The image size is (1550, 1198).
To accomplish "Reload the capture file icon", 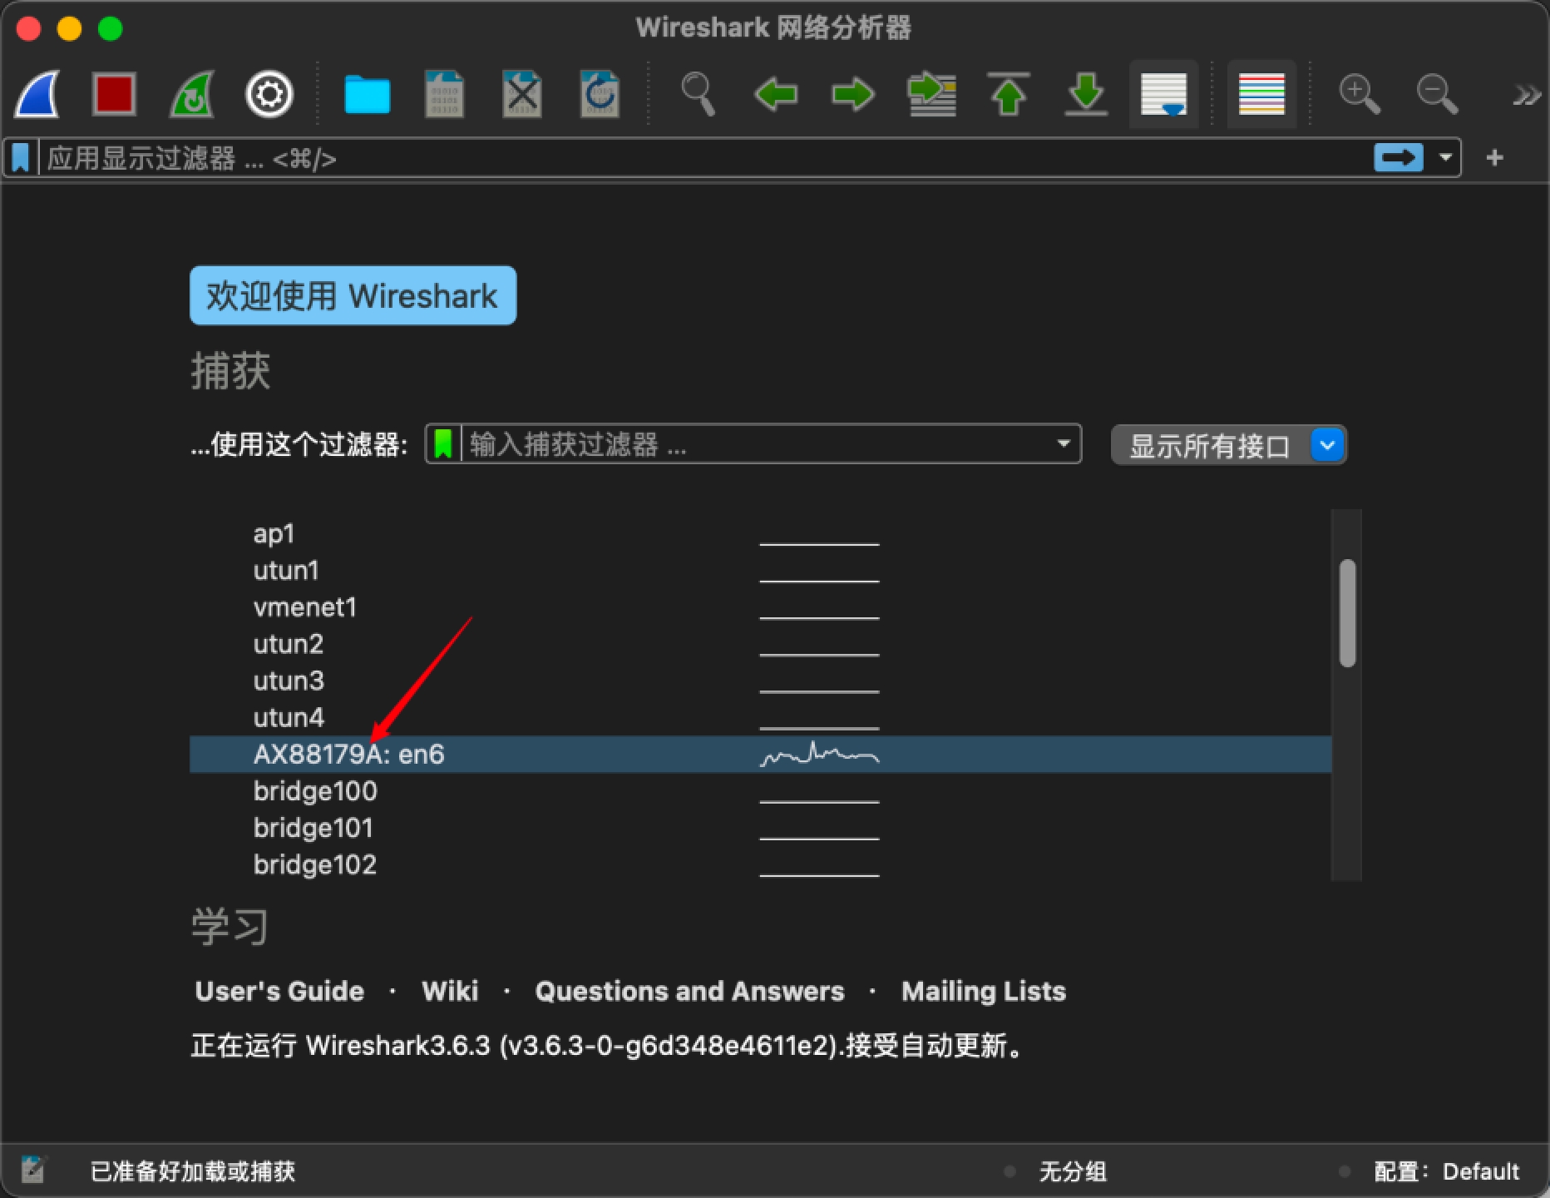I will [x=600, y=93].
